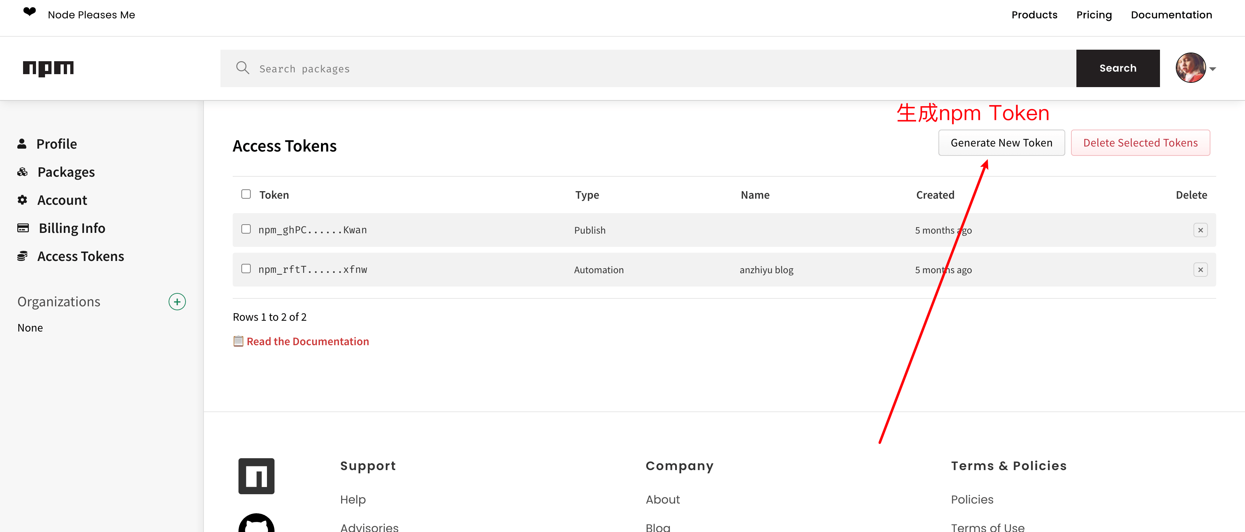Click the Billing Info credit card icon

pyautogui.click(x=23, y=228)
